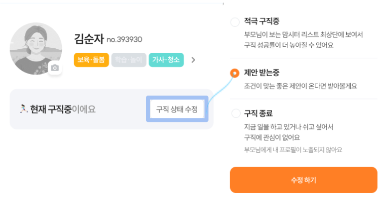This screenshot has height=206, width=392.
Task: Select the orange 보육·돌봄 category tag
Action: 91,60
